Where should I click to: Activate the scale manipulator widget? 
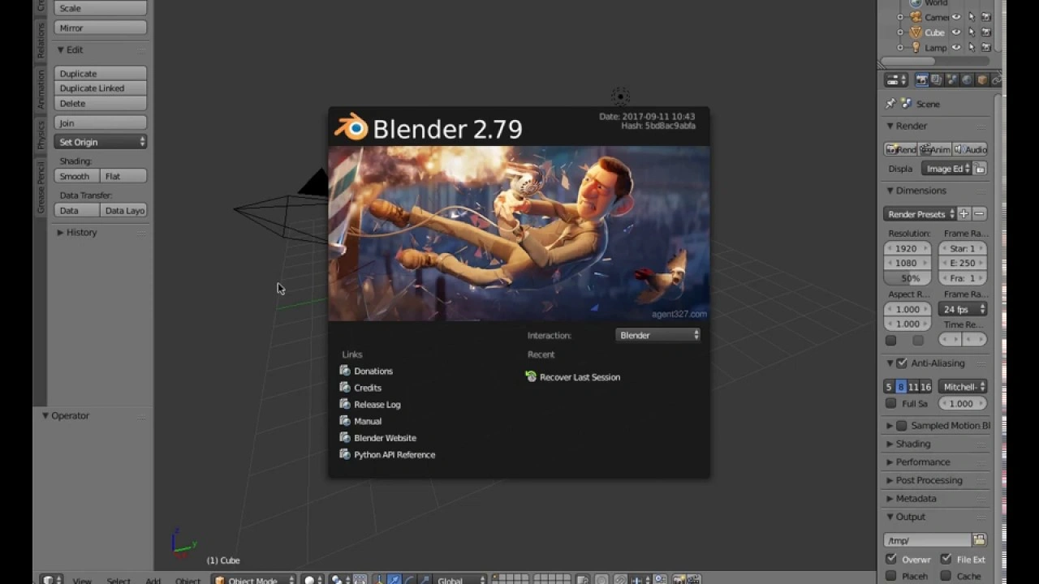pos(423,579)
